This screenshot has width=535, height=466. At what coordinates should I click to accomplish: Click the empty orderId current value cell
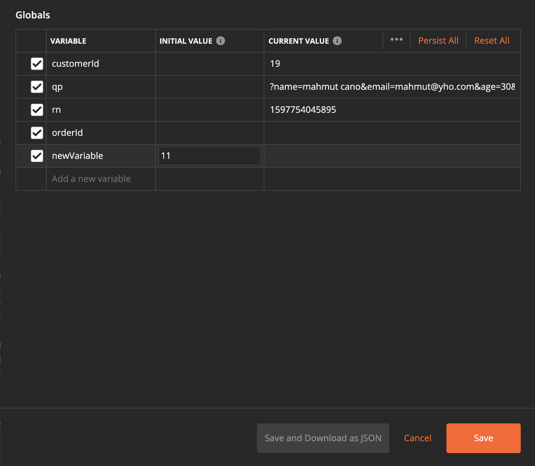coord(391,133)
